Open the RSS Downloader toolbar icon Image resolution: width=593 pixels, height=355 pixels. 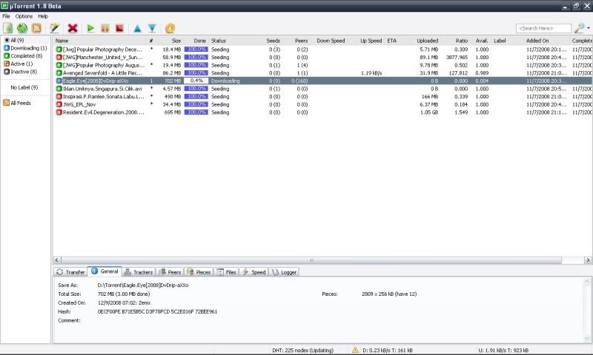point(36,28)
